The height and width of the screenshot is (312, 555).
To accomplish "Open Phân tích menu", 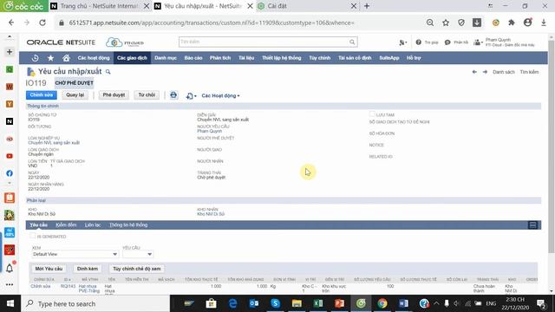I will click(x=220, y=58).
